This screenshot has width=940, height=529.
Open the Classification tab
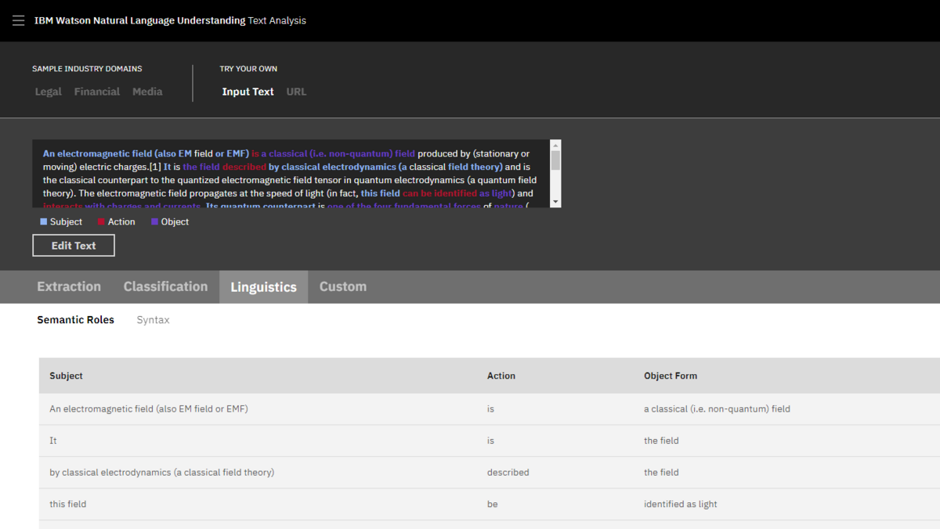pos(165,286)
